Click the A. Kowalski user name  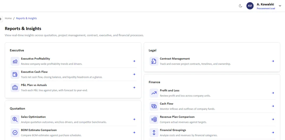[x=265, y=4]
